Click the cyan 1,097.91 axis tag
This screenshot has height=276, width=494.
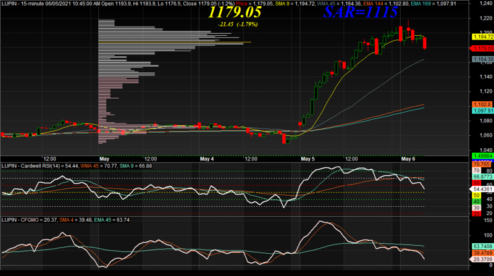483,111
